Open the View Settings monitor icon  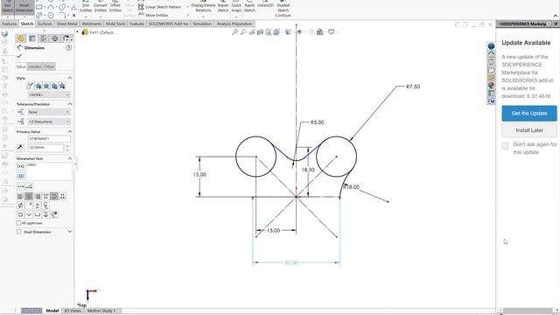(x=331, y=31)
